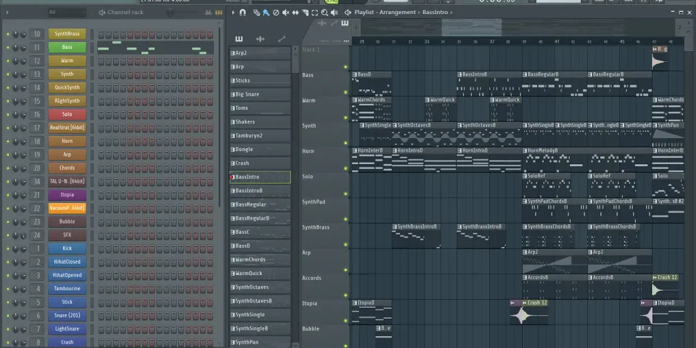Adjust the Chords channel volume knob

coord(23,168)
